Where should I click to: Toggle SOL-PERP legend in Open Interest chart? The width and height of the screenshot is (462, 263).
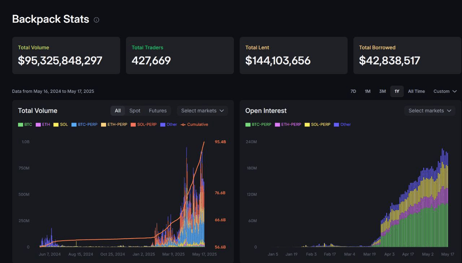318,124
